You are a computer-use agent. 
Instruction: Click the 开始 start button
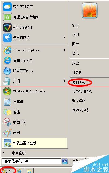coord(8,171)
